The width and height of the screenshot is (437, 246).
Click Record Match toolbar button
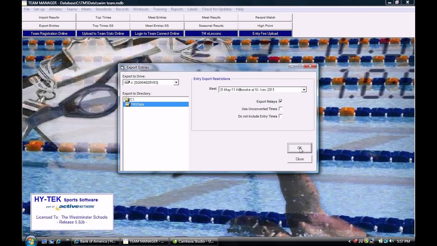tap(265, 17)
